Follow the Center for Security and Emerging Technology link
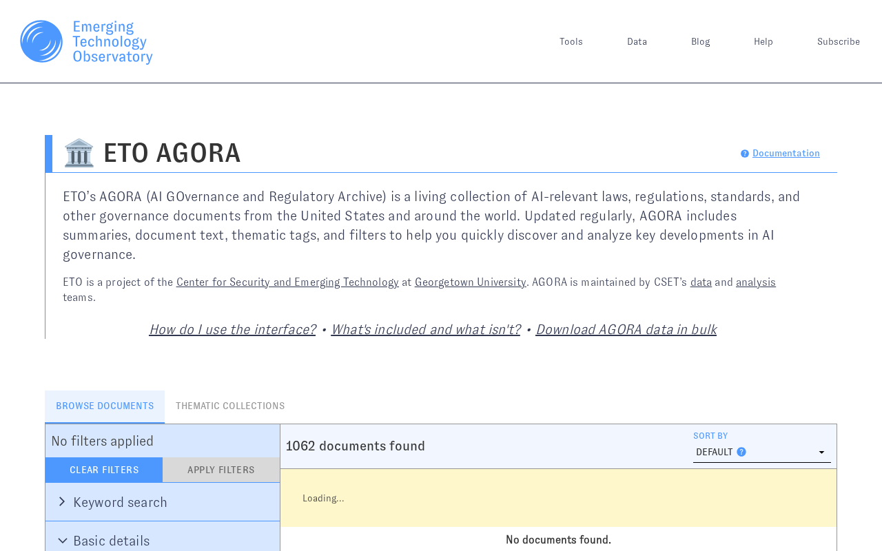 click(287, 282)
